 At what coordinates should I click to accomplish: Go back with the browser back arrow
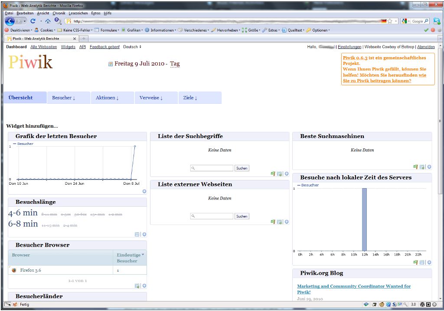[x=10, y=21]
